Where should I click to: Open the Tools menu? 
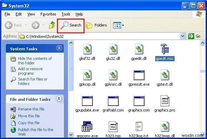(x=66, y=14)
